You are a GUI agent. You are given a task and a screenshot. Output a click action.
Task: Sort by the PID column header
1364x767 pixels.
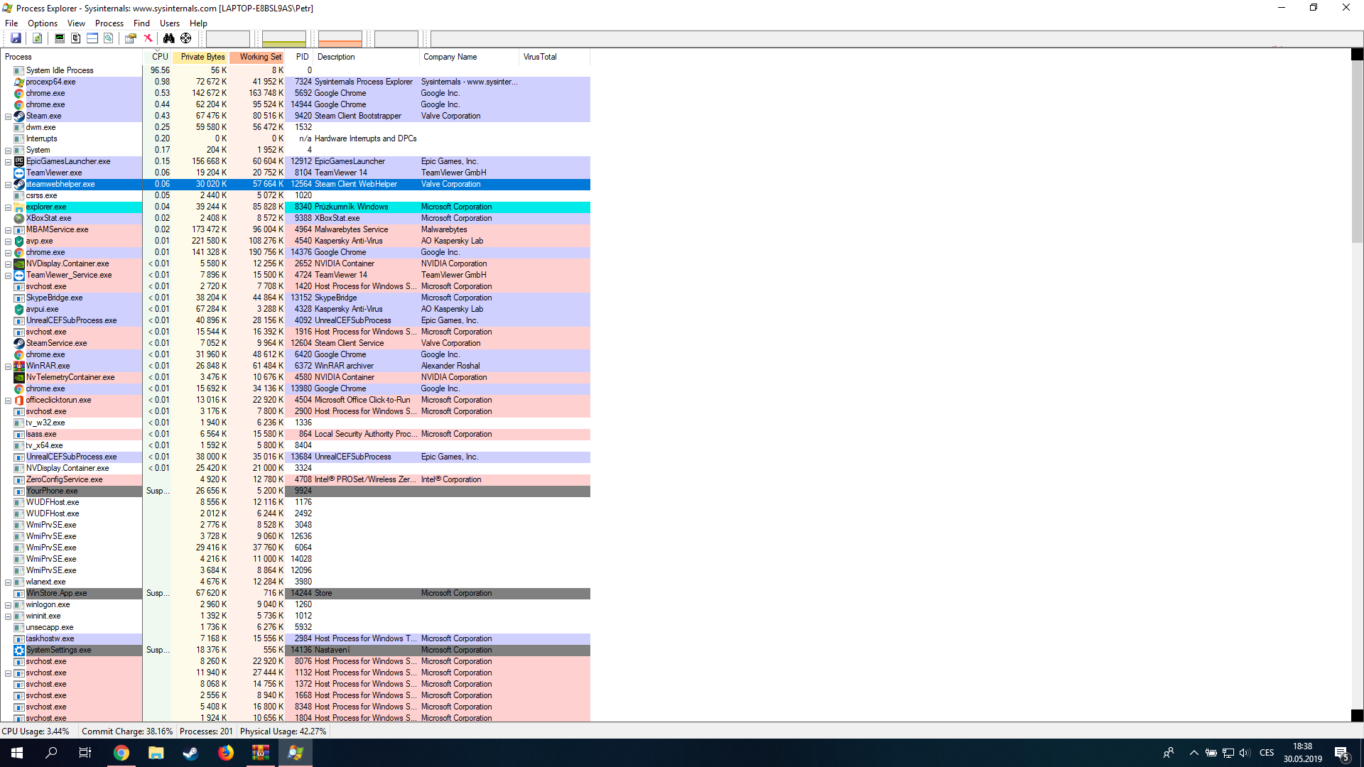tap(300, 57)
